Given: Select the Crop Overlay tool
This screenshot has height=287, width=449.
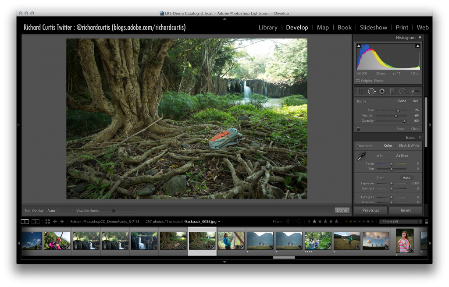Looking at the screenshot, I should click(x=361, y=91).
